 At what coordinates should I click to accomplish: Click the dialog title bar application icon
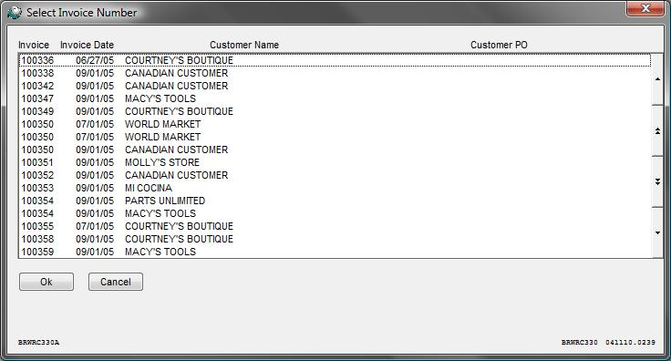pos(14,13)
